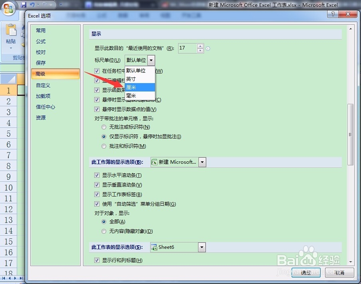Viewport: 361px width, 284px height.
Task: Toggle 显示工作表标签 checkbox
Action: tap(97, 195)
